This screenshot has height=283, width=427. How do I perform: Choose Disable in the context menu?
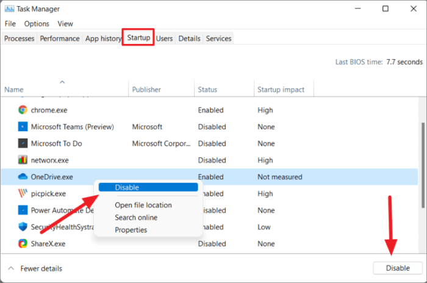point(148,187)
